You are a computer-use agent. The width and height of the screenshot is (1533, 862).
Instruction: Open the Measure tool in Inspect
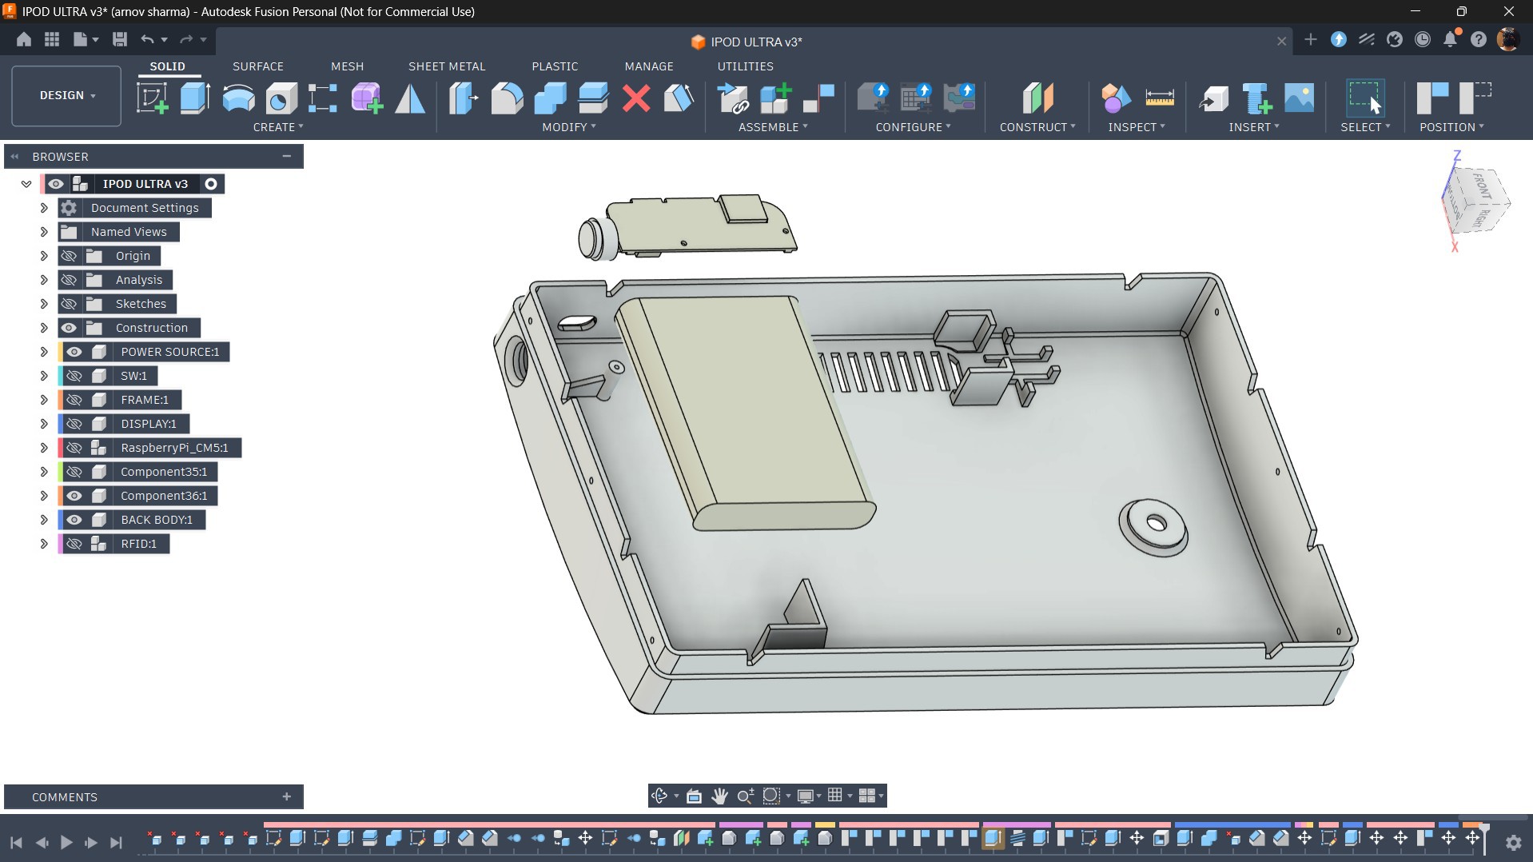(x=1159, y=98)
